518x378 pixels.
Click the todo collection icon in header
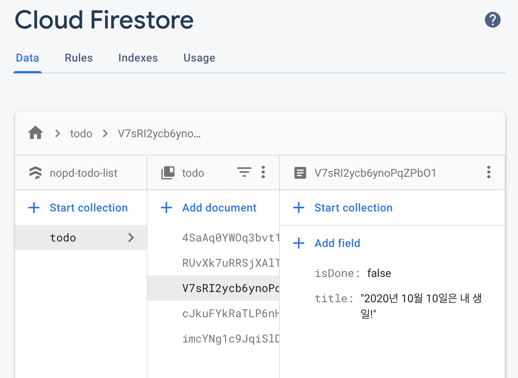168,173
